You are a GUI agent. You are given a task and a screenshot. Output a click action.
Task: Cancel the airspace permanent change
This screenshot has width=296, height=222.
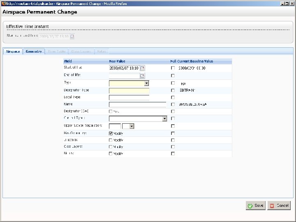pyautogui.click(x=279, y=206)
